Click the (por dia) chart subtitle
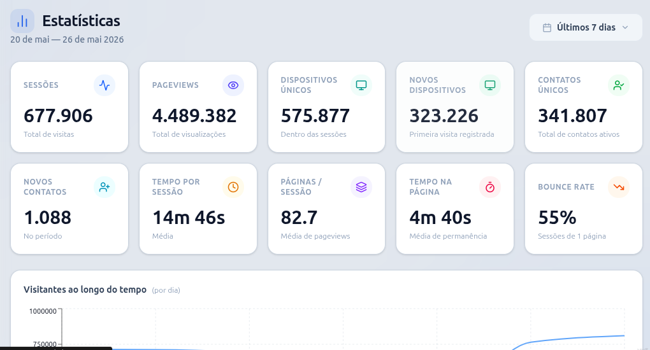 pos(166,290)
